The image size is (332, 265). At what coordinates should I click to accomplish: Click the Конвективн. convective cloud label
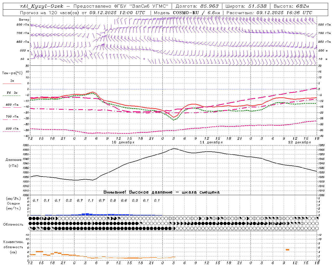tap(13, 242)
